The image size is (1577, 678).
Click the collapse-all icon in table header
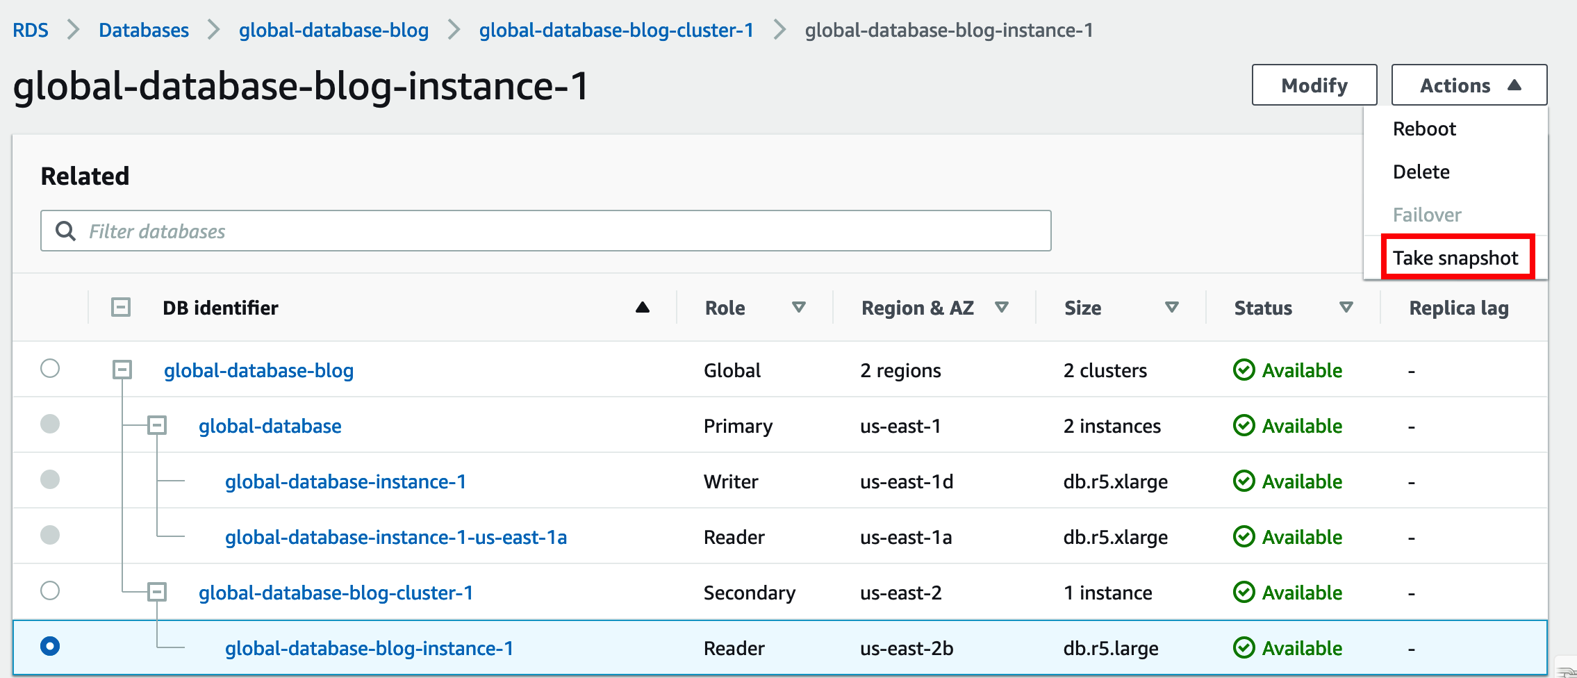(121, 307)
